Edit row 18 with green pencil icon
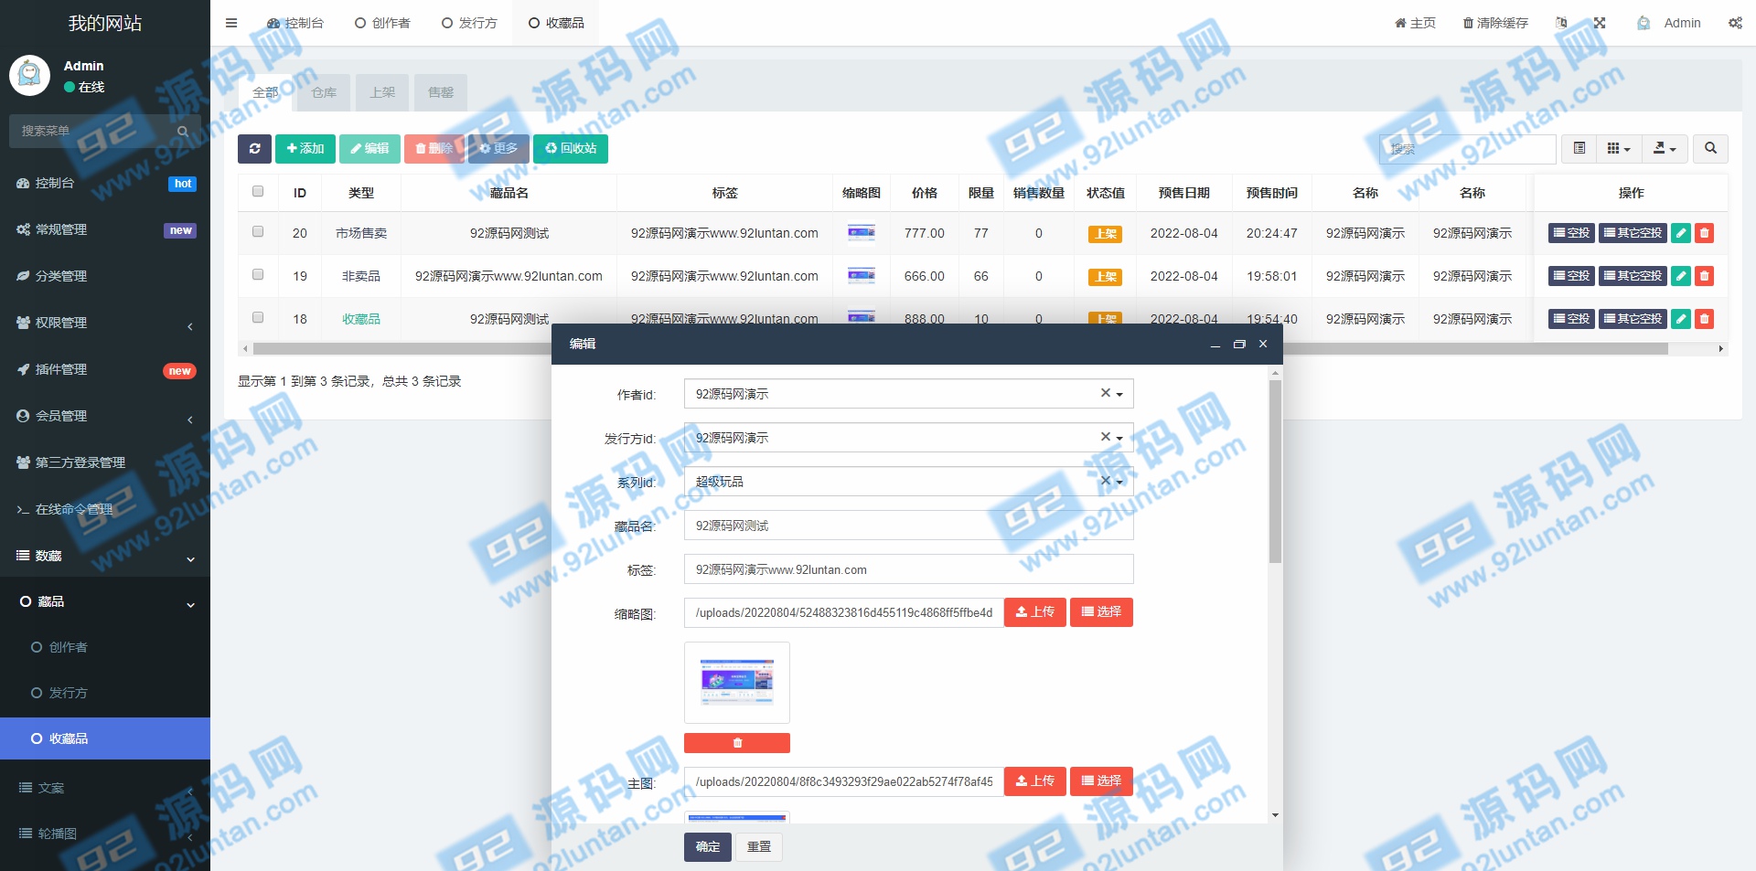1756x871 pixels. 1681,319
